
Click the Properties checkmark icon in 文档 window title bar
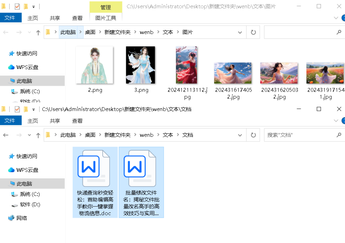coord(17,109)
